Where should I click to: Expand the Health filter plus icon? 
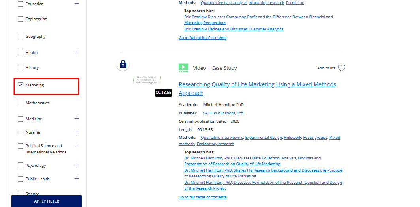tap(77, 52)
